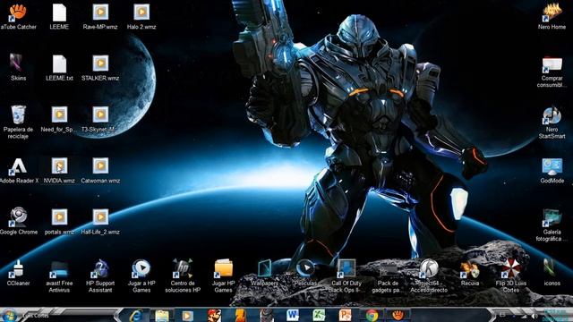Image resolution: width=573 pixels, height=322 pixels.
Task: Open the aTube Catcher desktop shortcut
Action: 18,16
